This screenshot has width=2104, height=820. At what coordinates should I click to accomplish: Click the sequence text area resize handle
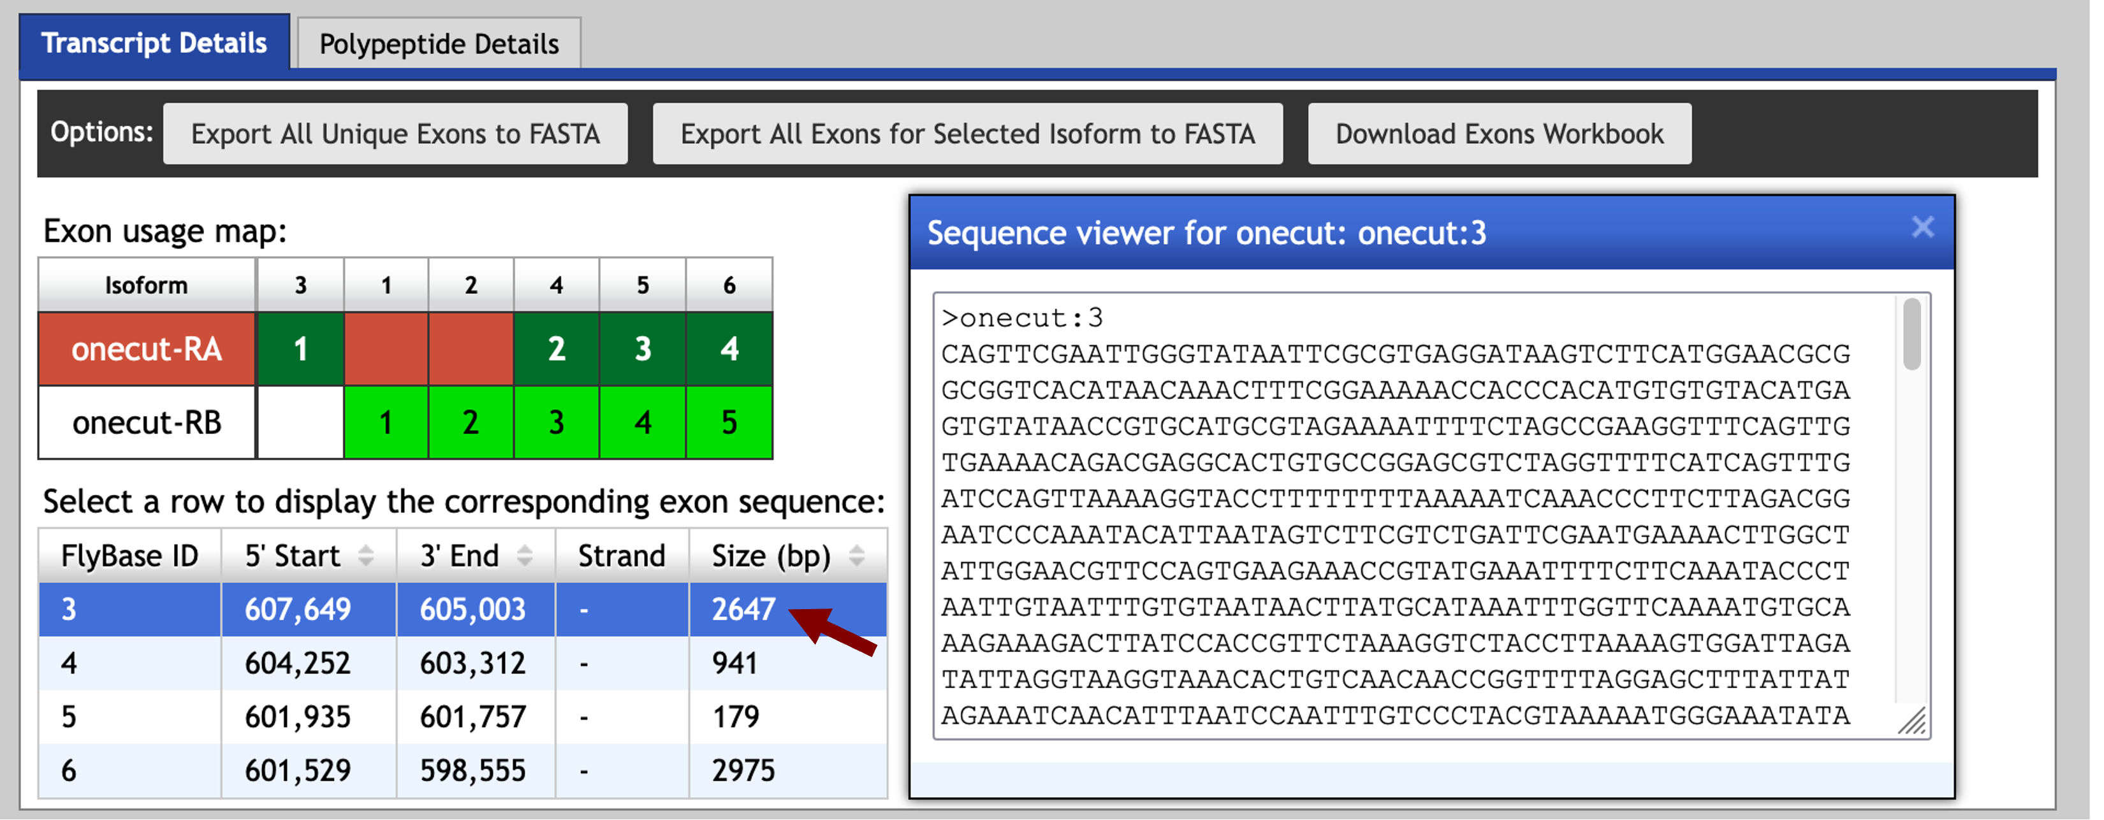click(1913, 721)
